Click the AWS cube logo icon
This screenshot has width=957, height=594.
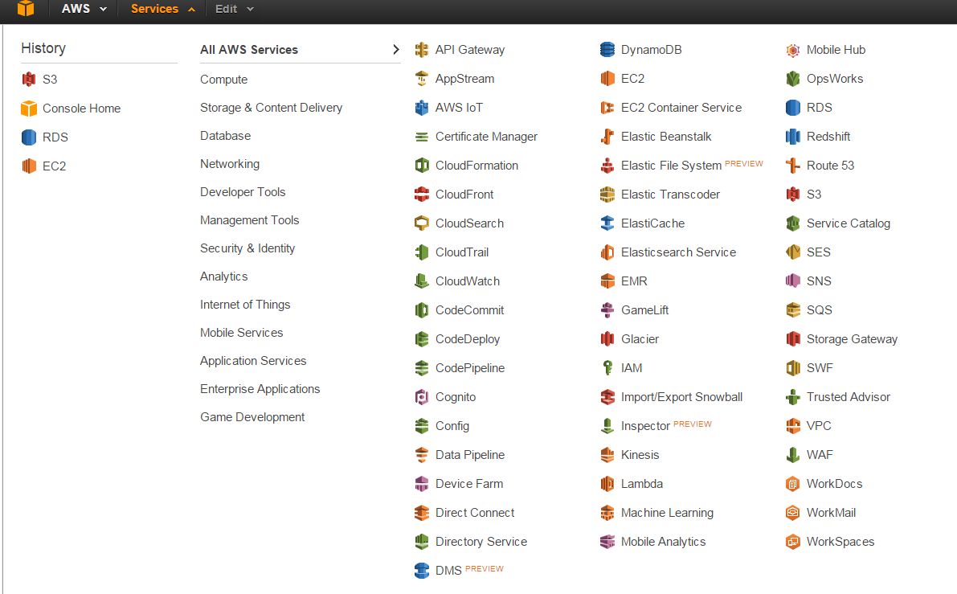(x=26, y=8)
